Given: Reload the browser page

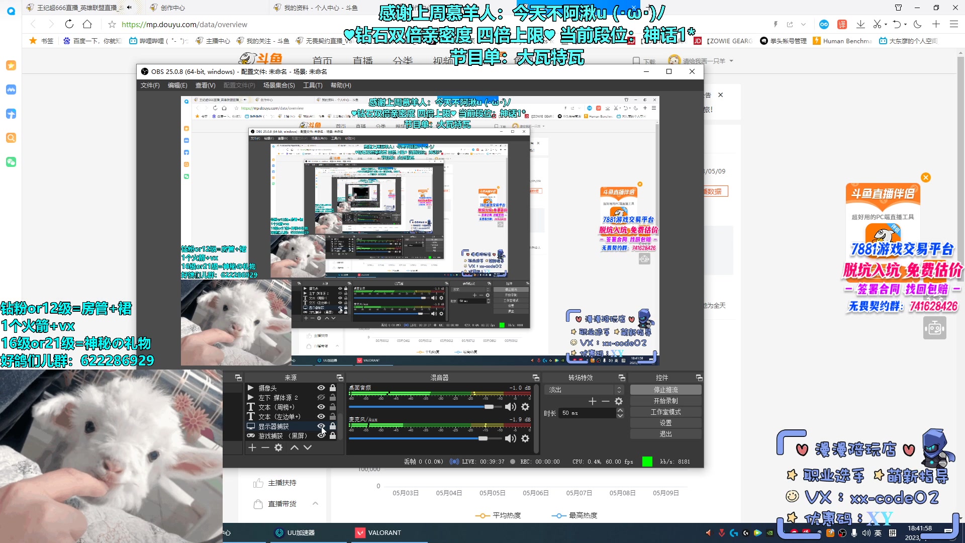Looking at the screenshot, I should point(69,24).
